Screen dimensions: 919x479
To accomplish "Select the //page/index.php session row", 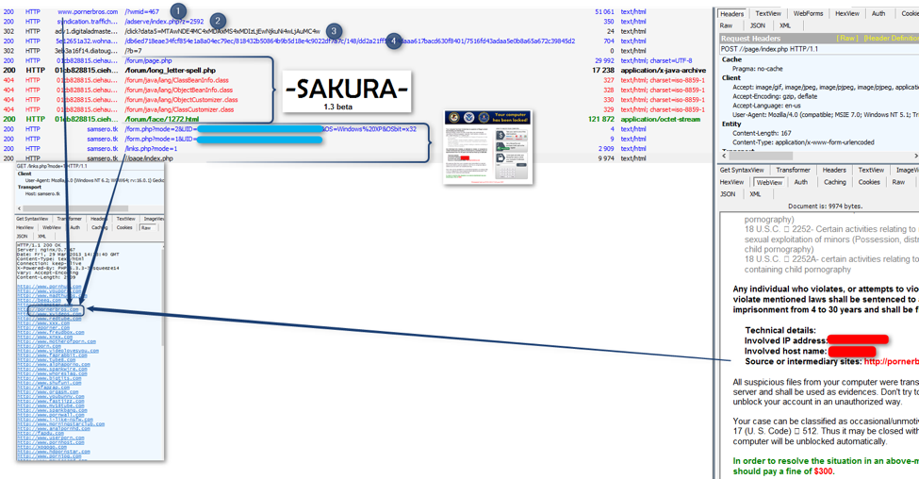I will coord(355,158).
